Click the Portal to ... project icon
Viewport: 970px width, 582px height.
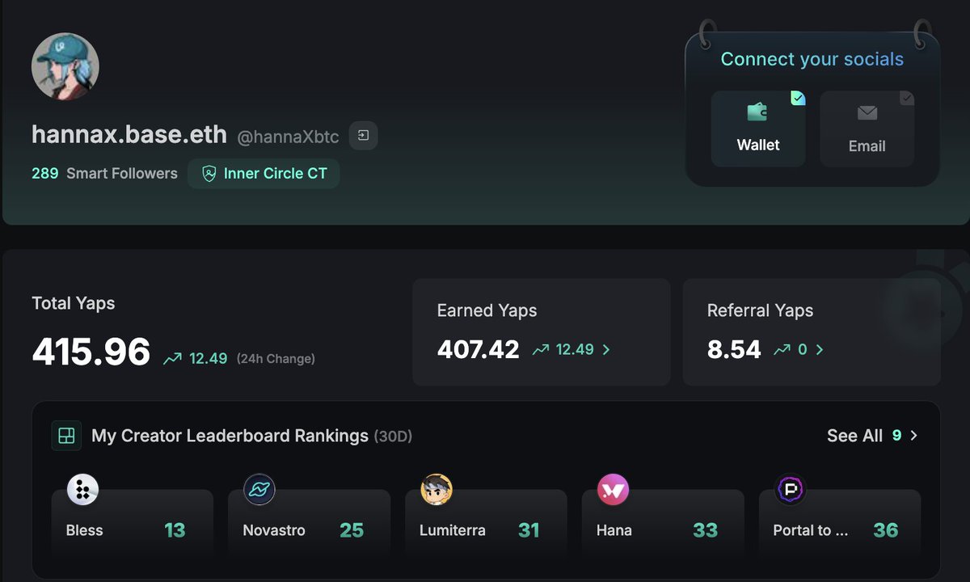coord(788,489)
